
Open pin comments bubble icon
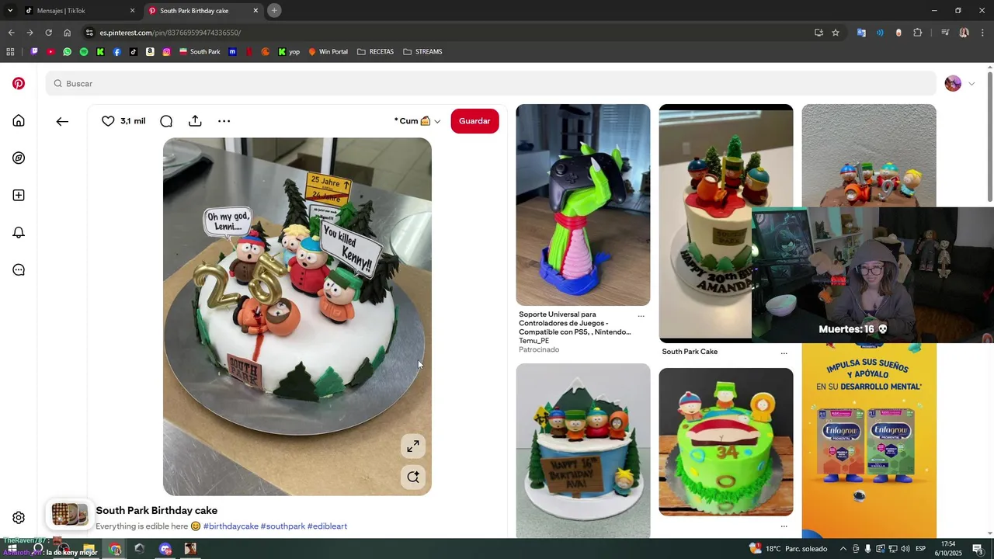166,121
